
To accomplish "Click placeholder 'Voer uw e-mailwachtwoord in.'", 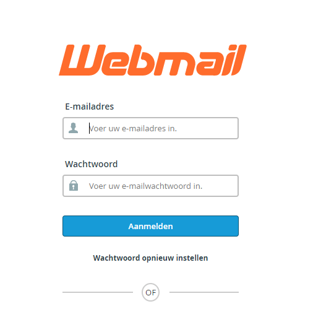I will (146, 186).
